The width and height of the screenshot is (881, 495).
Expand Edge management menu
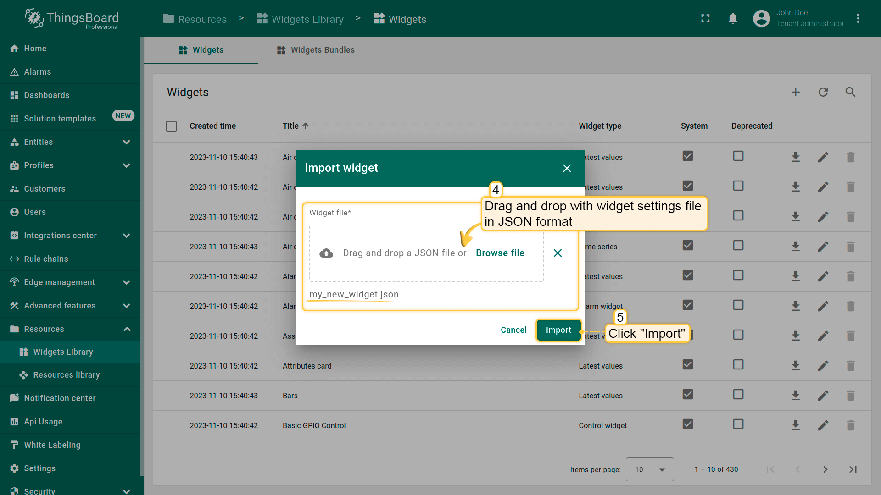pos(127,282)
